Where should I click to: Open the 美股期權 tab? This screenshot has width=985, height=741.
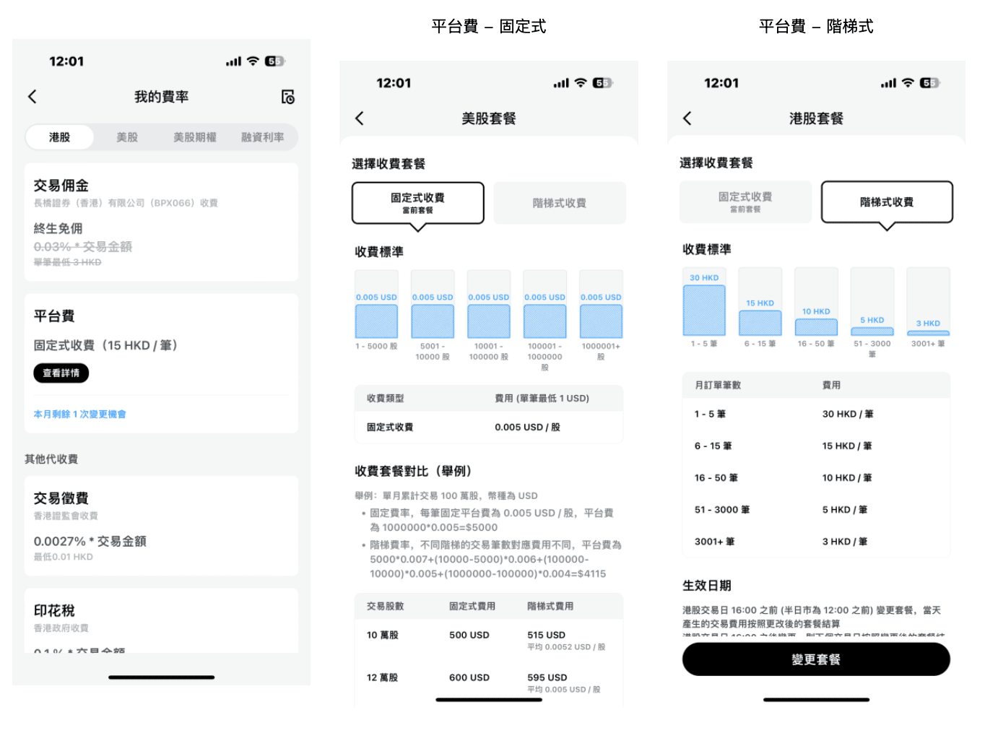coord(195,137)
